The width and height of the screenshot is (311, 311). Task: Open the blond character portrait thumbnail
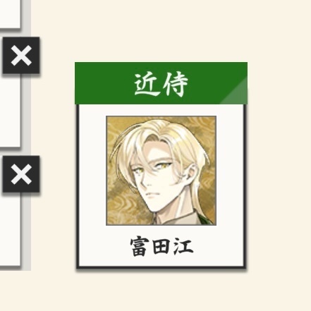pos(161,171)
